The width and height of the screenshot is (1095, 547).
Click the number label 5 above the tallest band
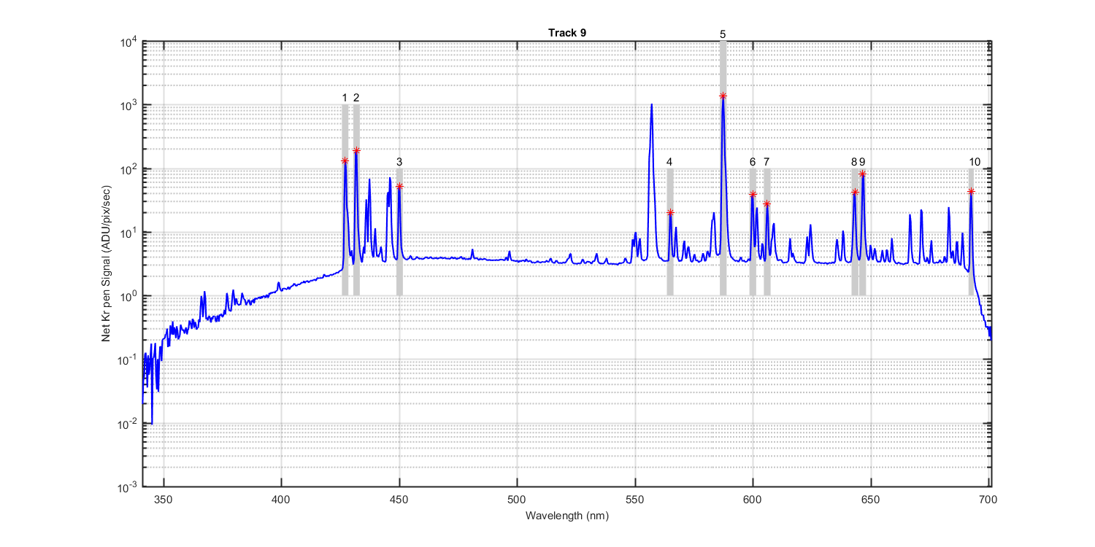tap(723, 34)
